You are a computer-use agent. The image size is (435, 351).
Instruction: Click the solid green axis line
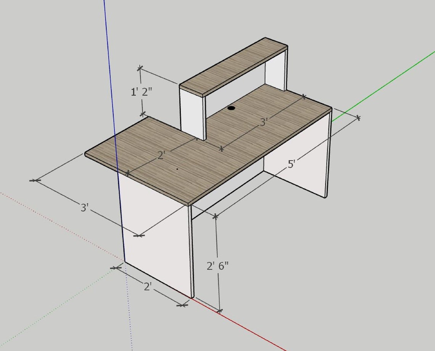pyautogui.click(x=383, y=86)
